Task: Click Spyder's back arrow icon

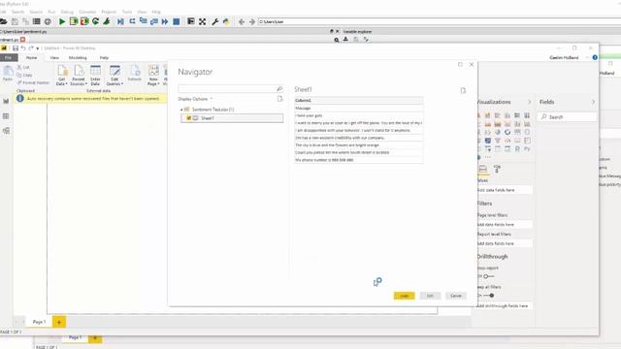Action: [x=242, y=21]
